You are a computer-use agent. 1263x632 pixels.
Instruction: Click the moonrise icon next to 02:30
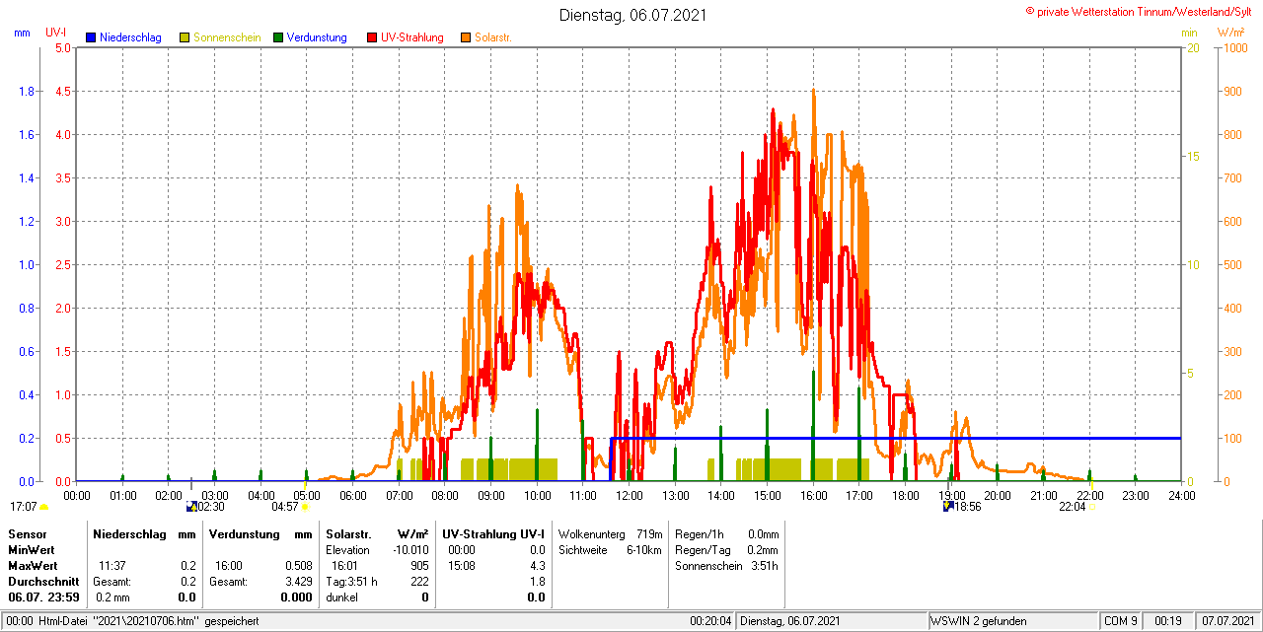point(191,507)
